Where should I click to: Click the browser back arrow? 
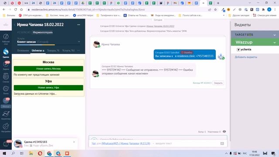pyautogui.click(x=4, y=10)
